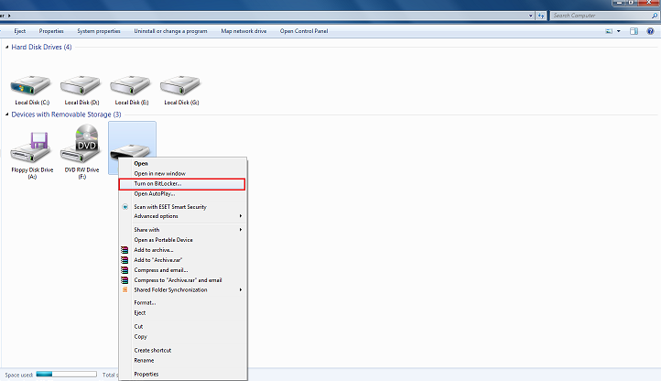Expand the Advanced options submenu
661x381 pixels.
coord(182,216)
